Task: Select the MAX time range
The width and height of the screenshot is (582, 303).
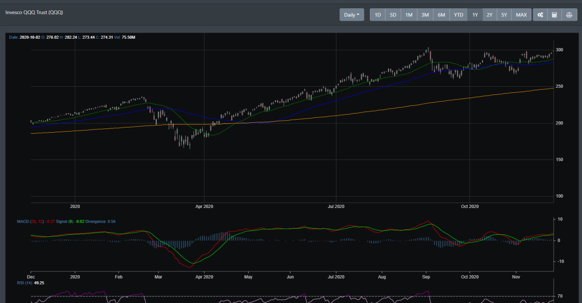Action: pos(521,15)
